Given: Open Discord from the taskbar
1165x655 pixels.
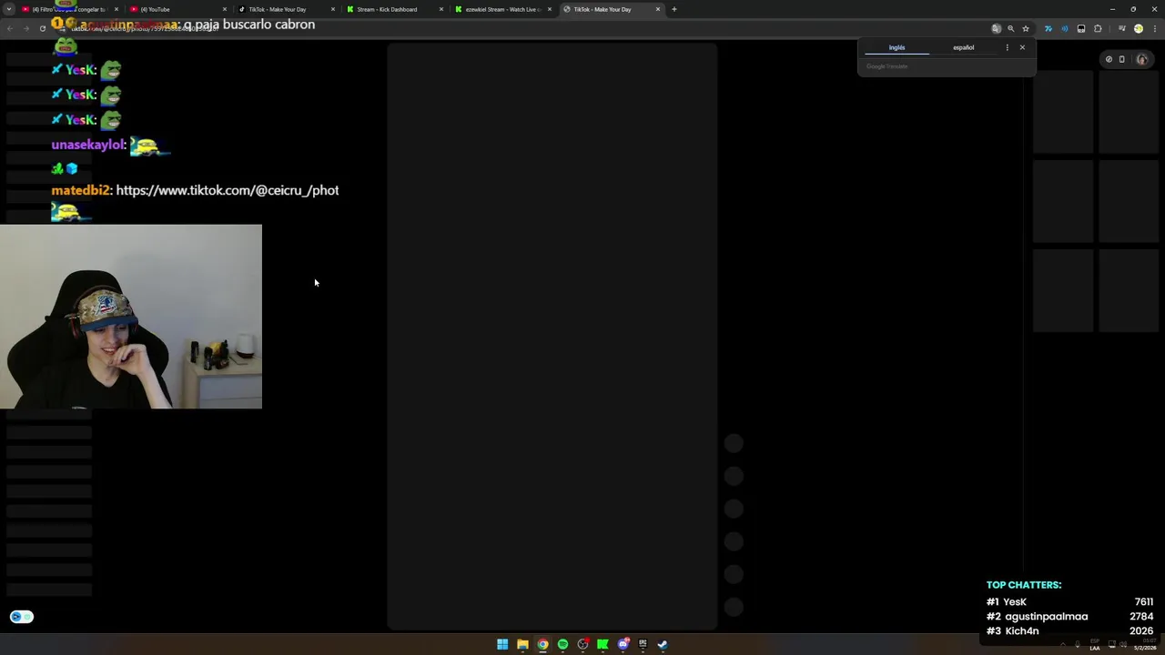Looking at the screenshot, I should tap(623, 644).
